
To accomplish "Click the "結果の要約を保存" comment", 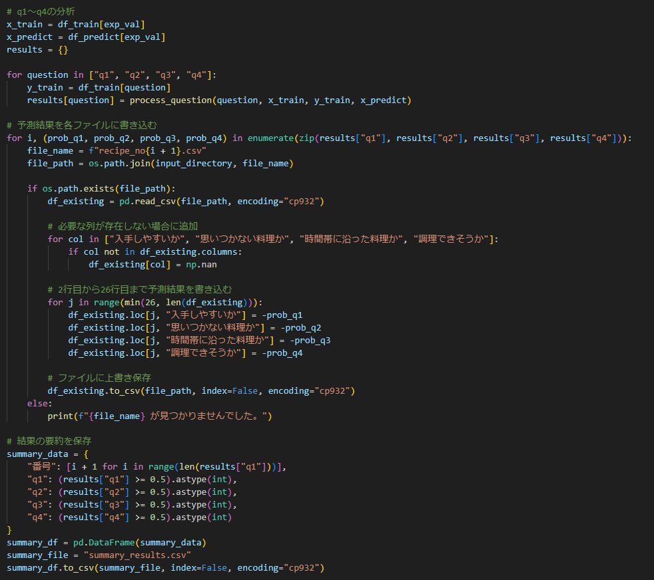I will (49, 441).
